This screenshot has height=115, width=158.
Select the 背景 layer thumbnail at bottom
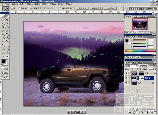(134, 83)
